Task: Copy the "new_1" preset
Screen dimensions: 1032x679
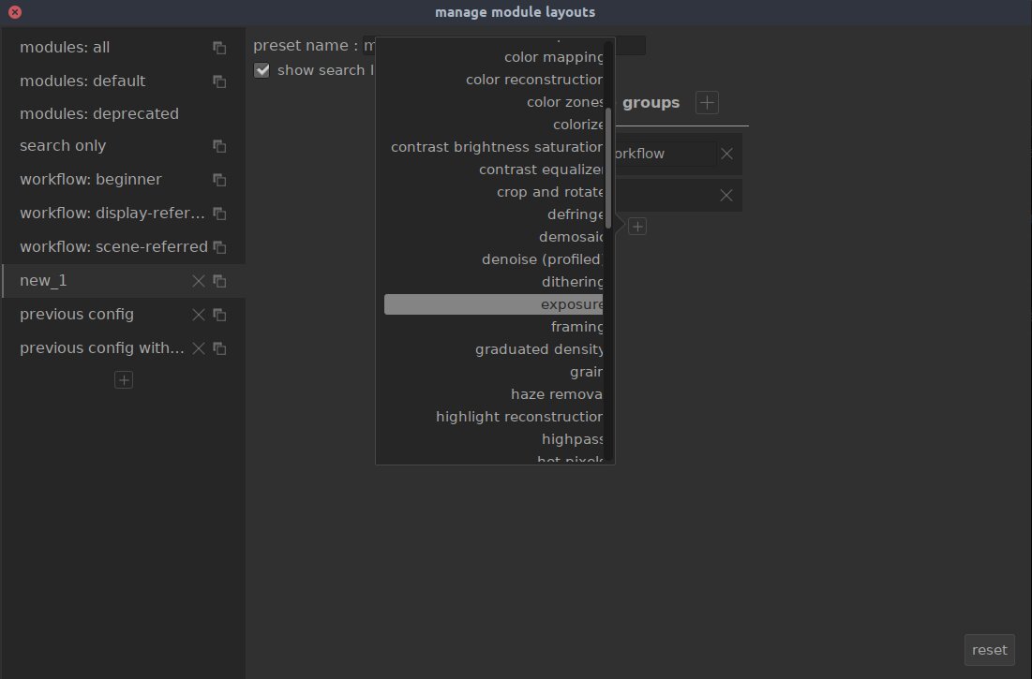Action: pyautogui.click(x=218, y=280)
